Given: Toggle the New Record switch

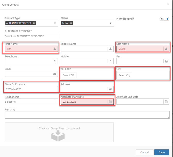Looking at the screenshot, I should [x=164, y=19].
